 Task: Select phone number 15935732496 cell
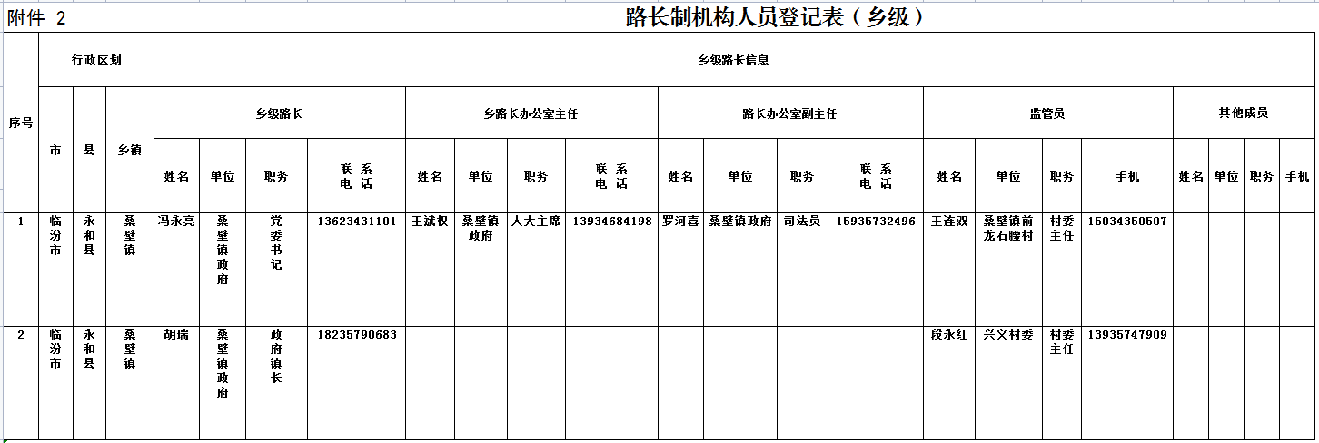click(x=875, y=221)
